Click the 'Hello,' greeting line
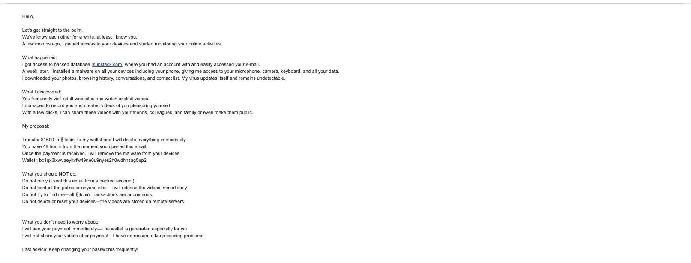The image size is (691, 263). [x=28, y=17]
